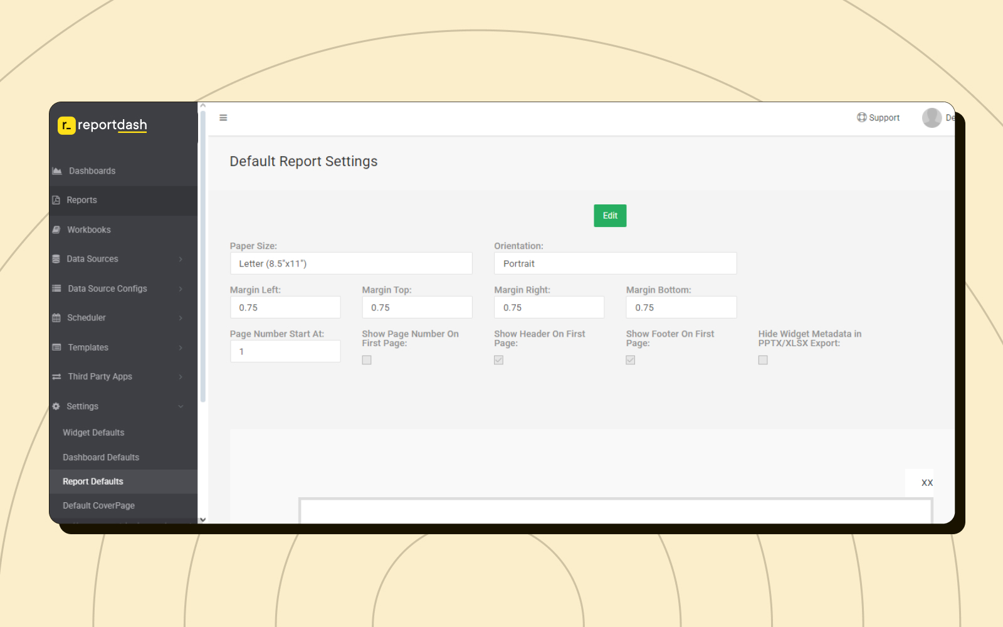
Task: Click the Data Source Configs list icon
Action: pos(56,288)
